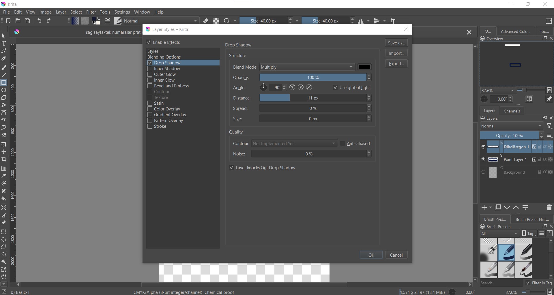
Task: Click the Save document icon
Action: [27, 21]
